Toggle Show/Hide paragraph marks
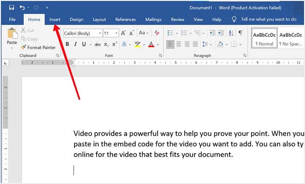This screenshot has width=305, height=184. click(241, 33)
